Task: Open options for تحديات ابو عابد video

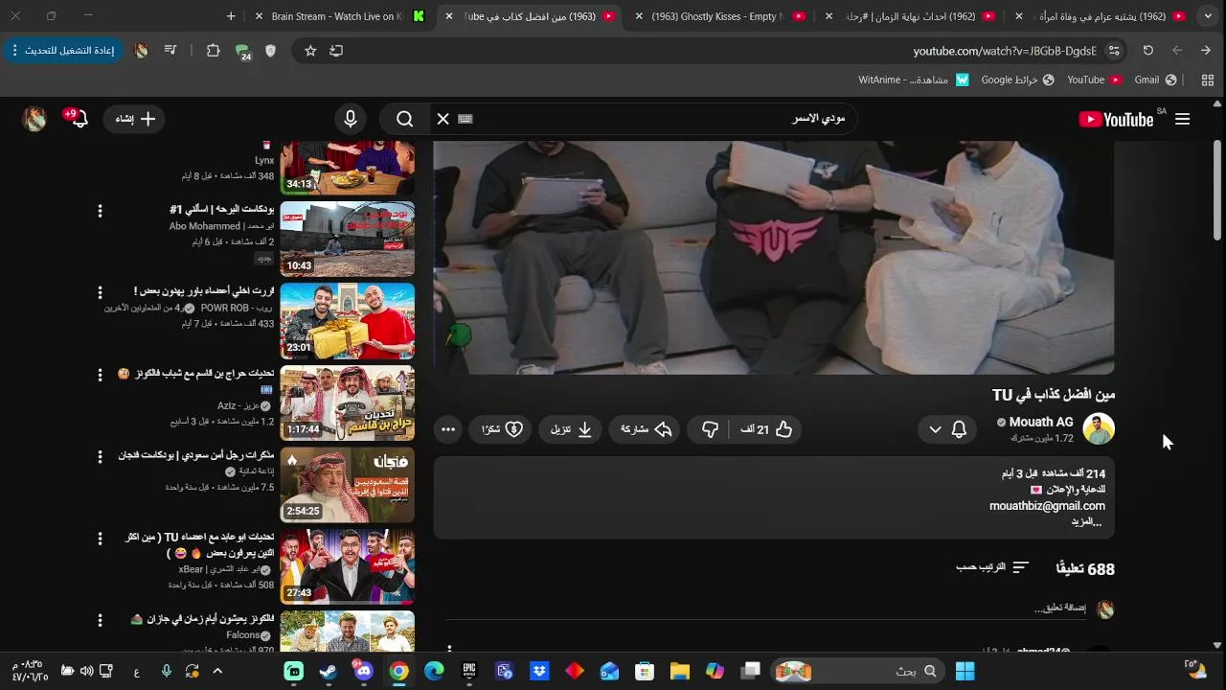Action: click(100, 539)
